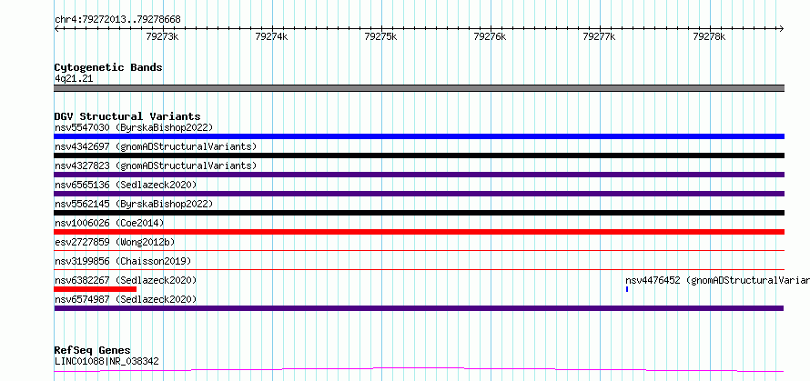Select the 79277k ruler position
Screen dimensions: 810x381
click(599, 36)
